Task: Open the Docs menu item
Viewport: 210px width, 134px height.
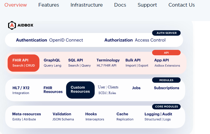Action: pos(120,5)
